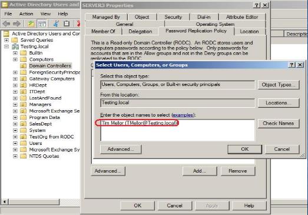This screenshot has width=308, height=215.
Task: Confirm Select Users dialog with OK
Action: pos(245,149)
